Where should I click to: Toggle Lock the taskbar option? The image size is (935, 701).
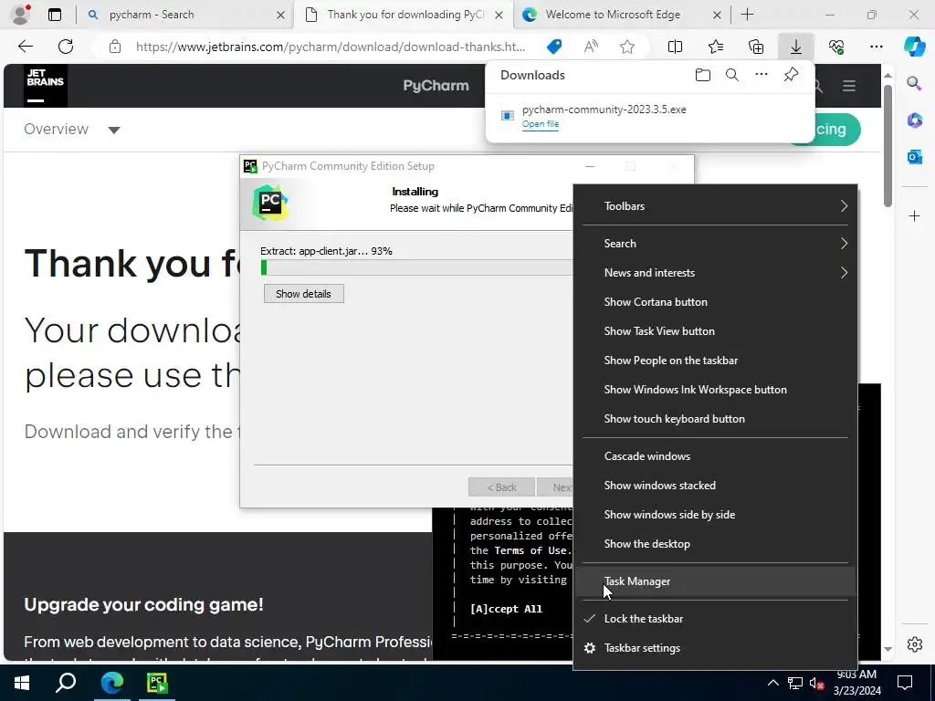coord(715,619)
